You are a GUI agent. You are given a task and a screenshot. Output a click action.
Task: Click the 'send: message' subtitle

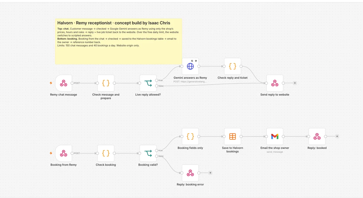click(x=275, y=152)
